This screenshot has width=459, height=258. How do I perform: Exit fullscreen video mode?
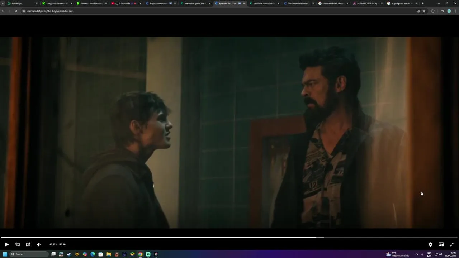click(x=452, y=244)
